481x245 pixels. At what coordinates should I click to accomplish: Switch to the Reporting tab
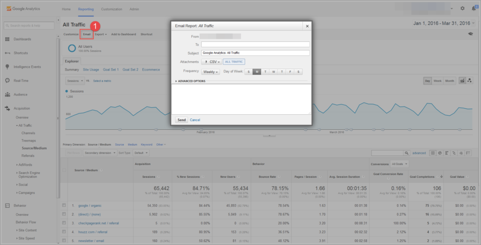pos(86,9)
